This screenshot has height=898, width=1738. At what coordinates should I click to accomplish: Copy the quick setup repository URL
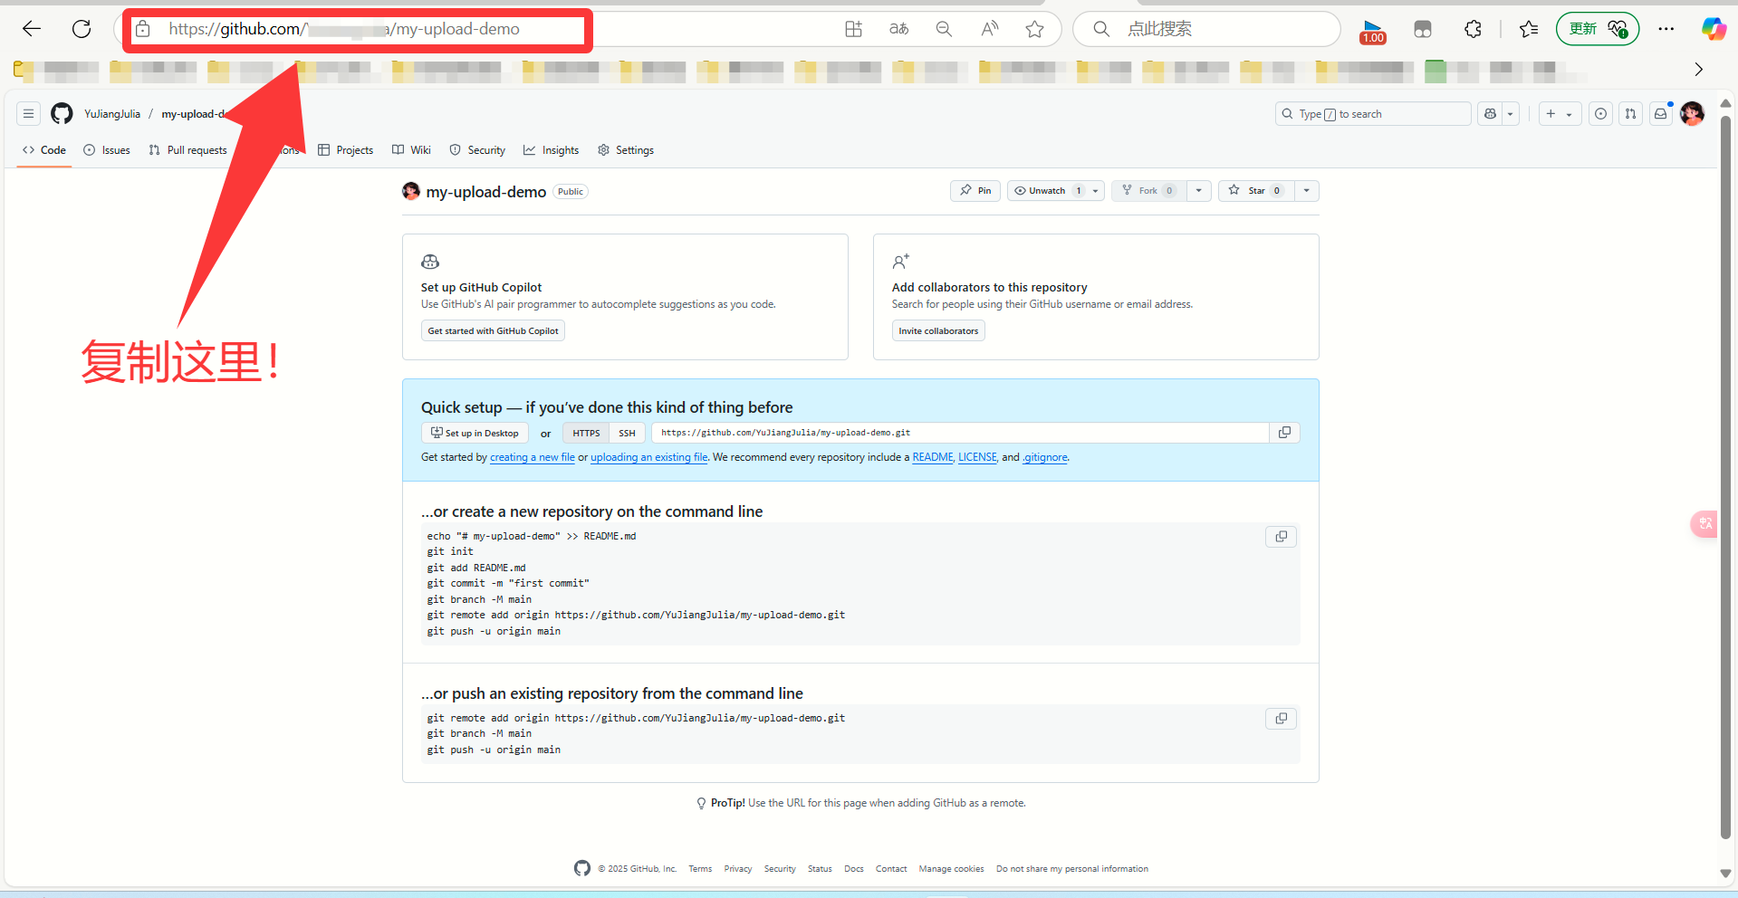[1284, 433]
